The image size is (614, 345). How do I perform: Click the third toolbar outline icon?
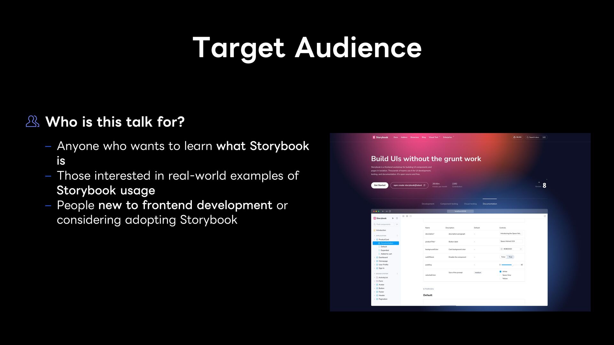[x=411, y=216]
